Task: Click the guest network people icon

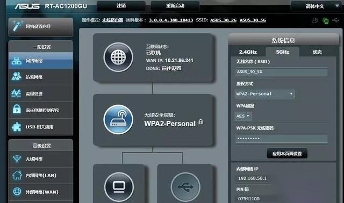Action: point(17,76)
